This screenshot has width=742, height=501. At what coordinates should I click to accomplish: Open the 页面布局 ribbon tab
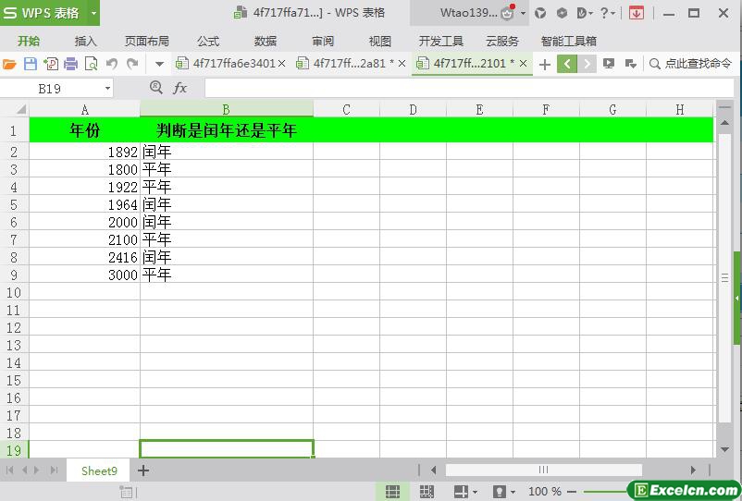[147, 41]
